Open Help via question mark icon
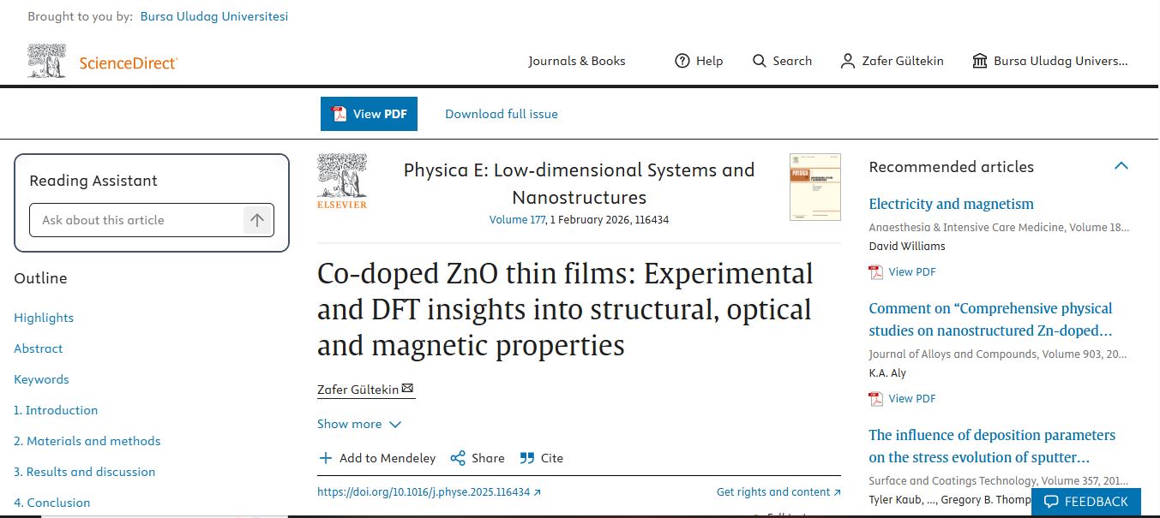Screen dimensions: 1160x518 [682, 61]
